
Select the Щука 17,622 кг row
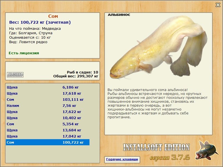pos(48,112)
